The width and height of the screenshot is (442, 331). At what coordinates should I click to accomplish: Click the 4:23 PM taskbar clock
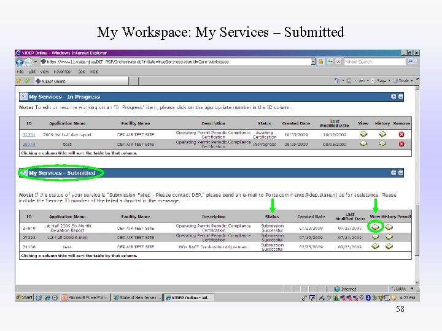coord(408,297)
